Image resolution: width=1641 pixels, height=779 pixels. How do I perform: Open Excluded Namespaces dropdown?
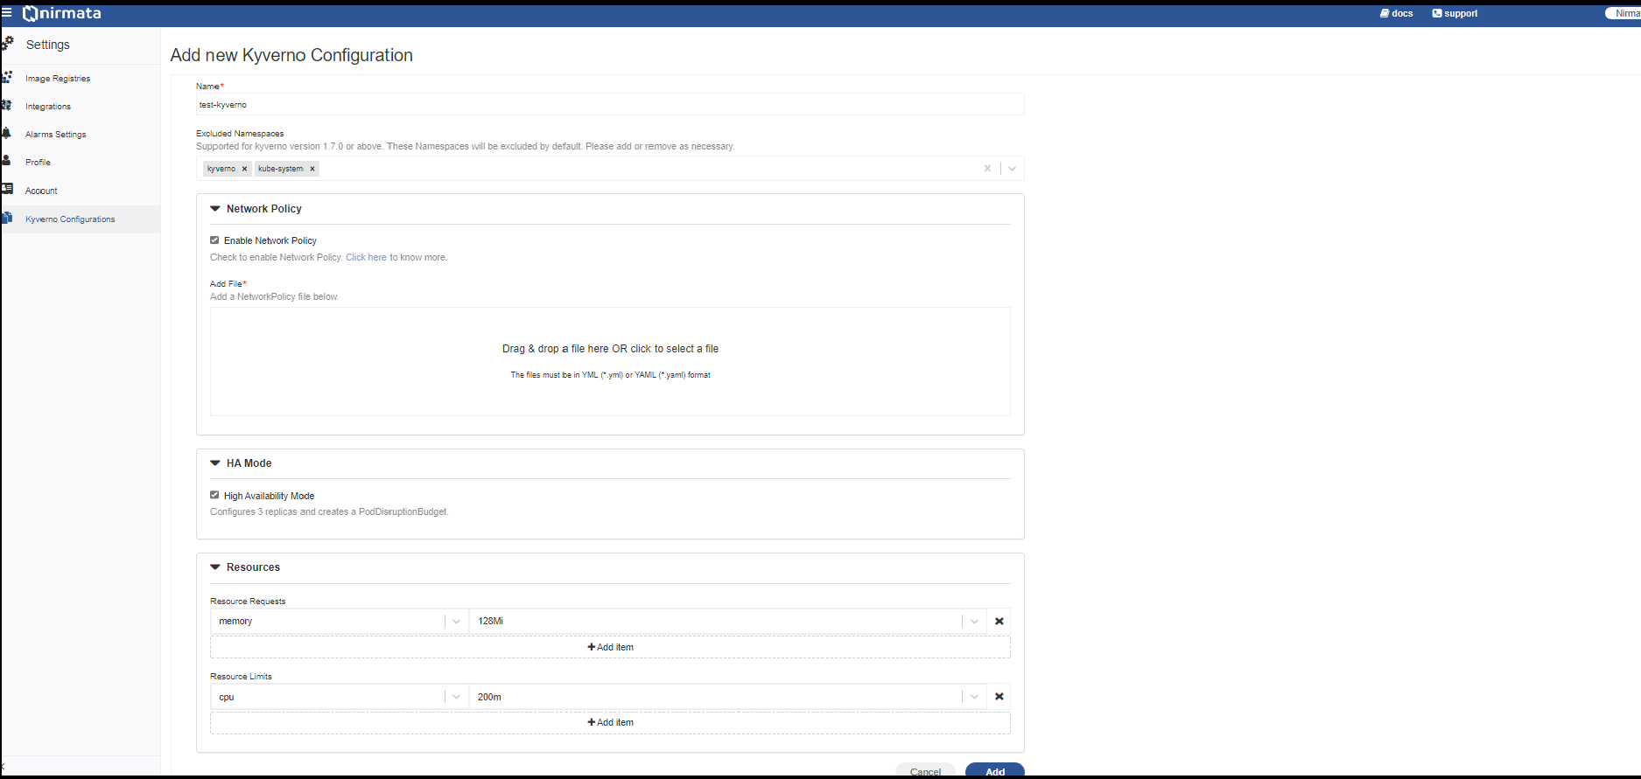(x=1012, y=169)
